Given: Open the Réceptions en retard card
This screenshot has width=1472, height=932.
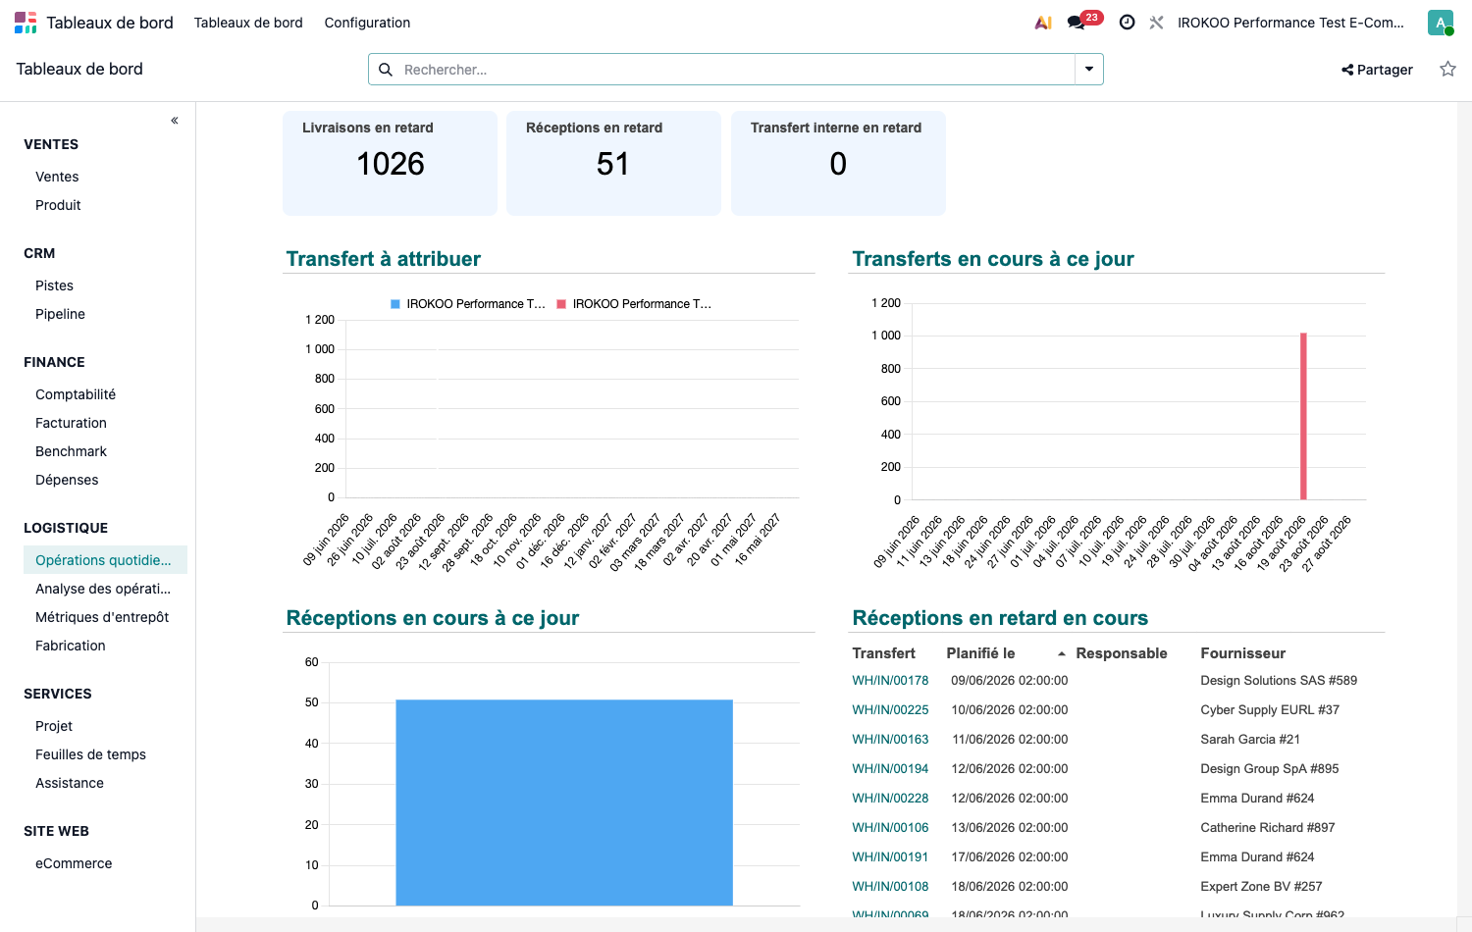Looking at the screenshot, I should click(x=613, y=163).
